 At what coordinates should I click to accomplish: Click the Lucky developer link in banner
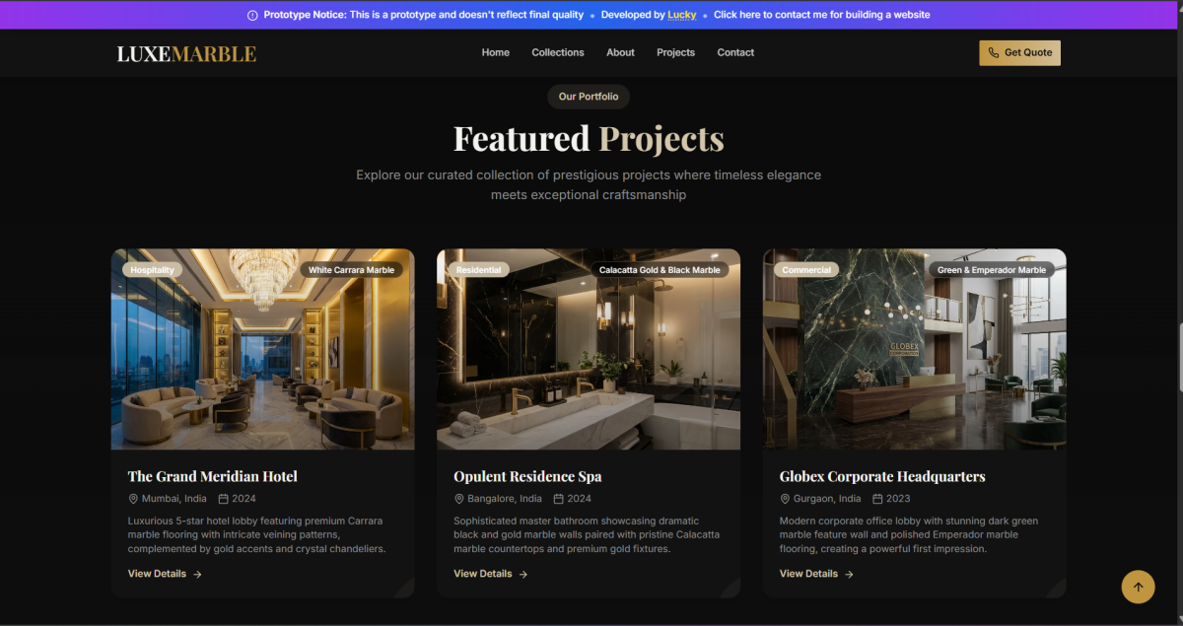[x=682, y=15]
